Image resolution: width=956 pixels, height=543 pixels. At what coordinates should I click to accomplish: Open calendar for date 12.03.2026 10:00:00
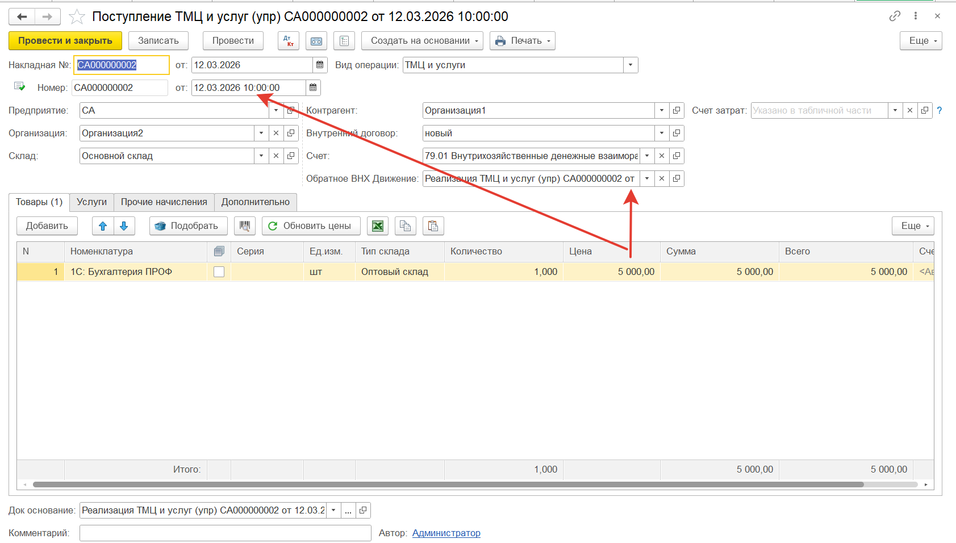(x=313, y=87)
